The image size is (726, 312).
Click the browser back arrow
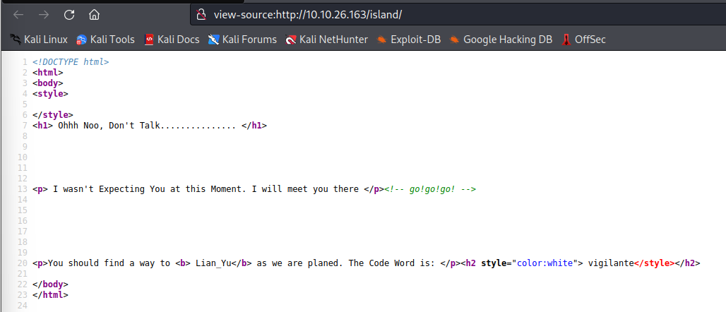(18, 14)
